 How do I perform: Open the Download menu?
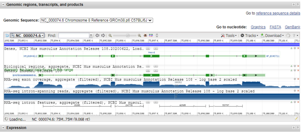click(272, 36)
